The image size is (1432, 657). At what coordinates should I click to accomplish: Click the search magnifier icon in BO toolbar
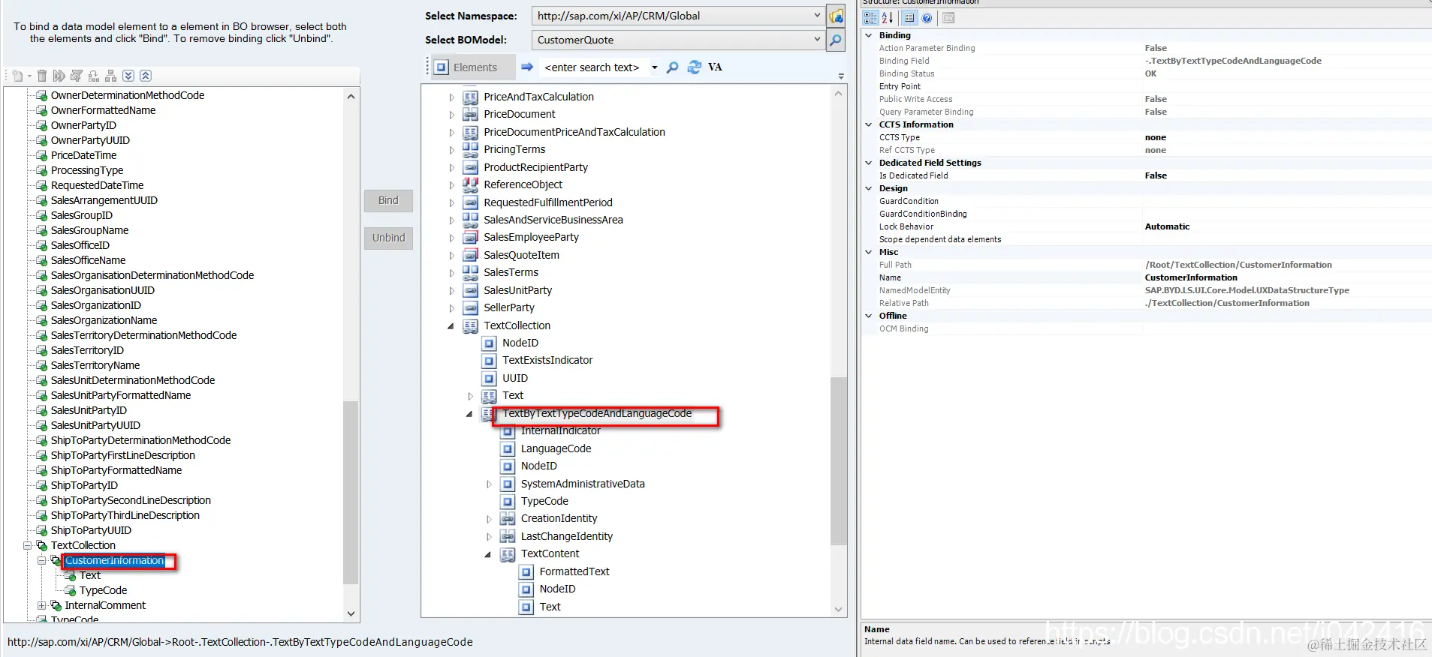coord(673,67)
